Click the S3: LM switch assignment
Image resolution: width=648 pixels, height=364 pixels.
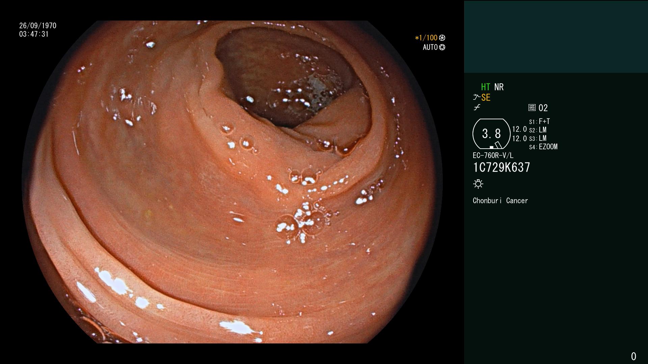click(x=538, y=138)
